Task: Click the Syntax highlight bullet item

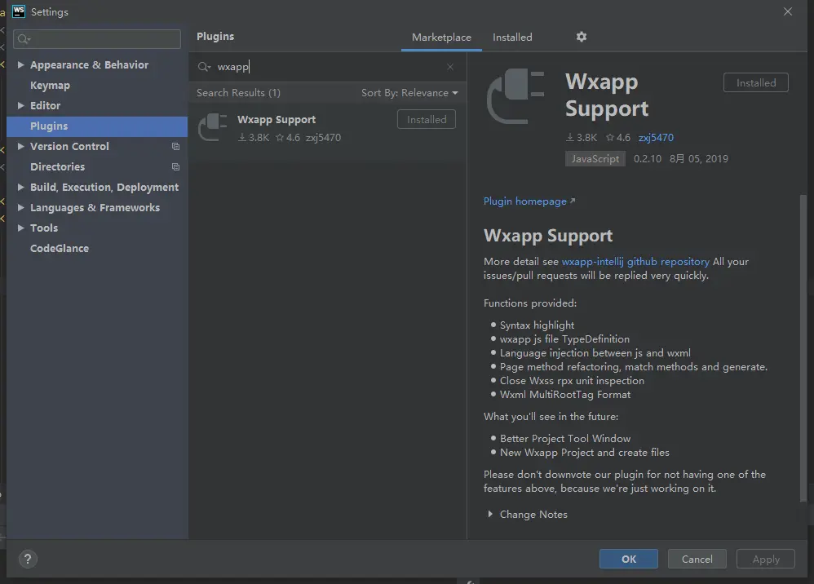Action: pos(537,325)
